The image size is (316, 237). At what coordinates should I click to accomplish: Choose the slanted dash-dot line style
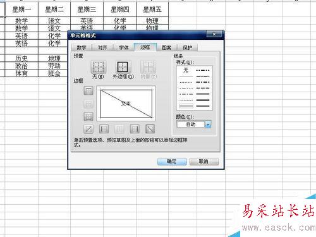(203, 76)
